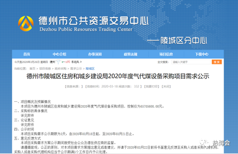The height and width of the screenshot is (154, 238).
Task: Focus the 全文搜索 keyword input field
Action: 191,62
